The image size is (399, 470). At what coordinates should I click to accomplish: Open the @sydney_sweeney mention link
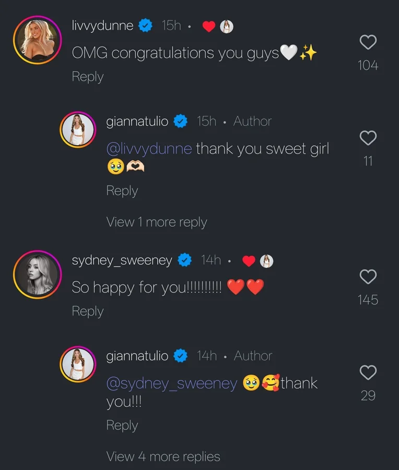click(x=172, y=384)
